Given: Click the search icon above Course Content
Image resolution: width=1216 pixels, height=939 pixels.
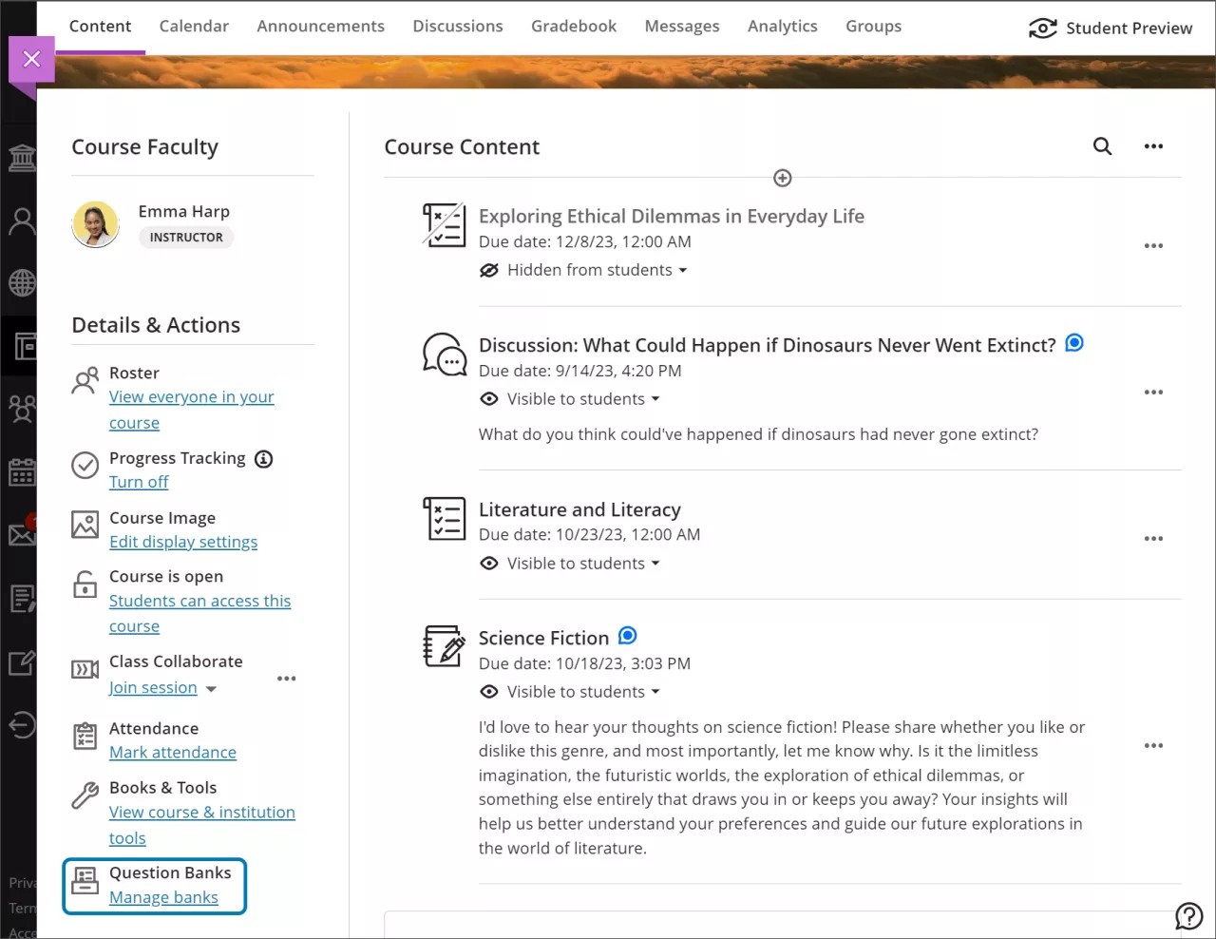Looking at the screenshot, I should point(1102,146).
